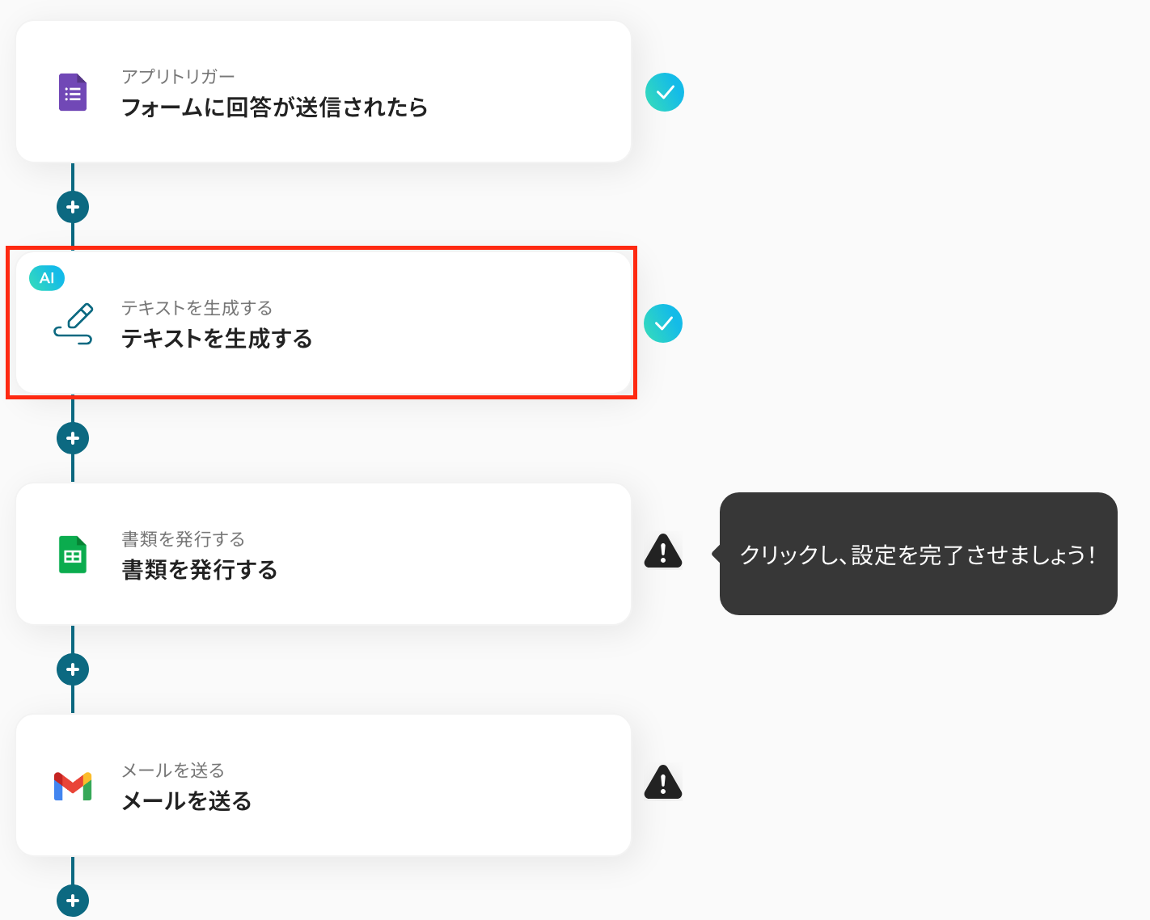This screenshot has width=1150, height=920.
Task: Click checkmark beside text generation step
Action: [x=663, y=323]
